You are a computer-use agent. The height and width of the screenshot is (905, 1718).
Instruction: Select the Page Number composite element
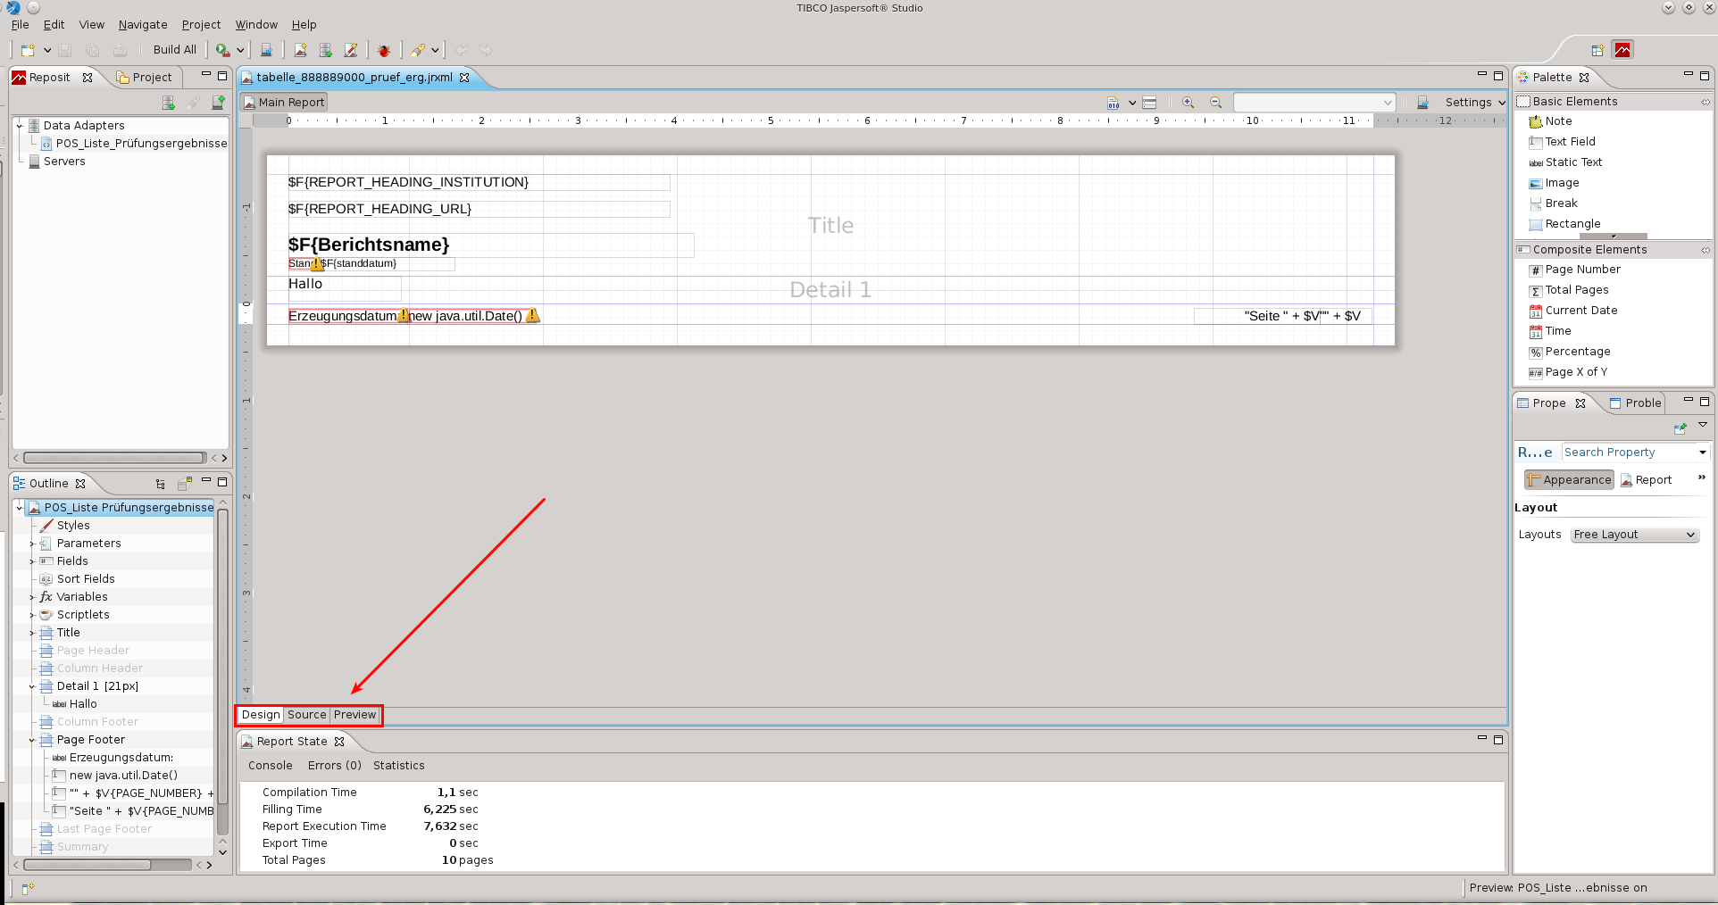(1582, 270)
